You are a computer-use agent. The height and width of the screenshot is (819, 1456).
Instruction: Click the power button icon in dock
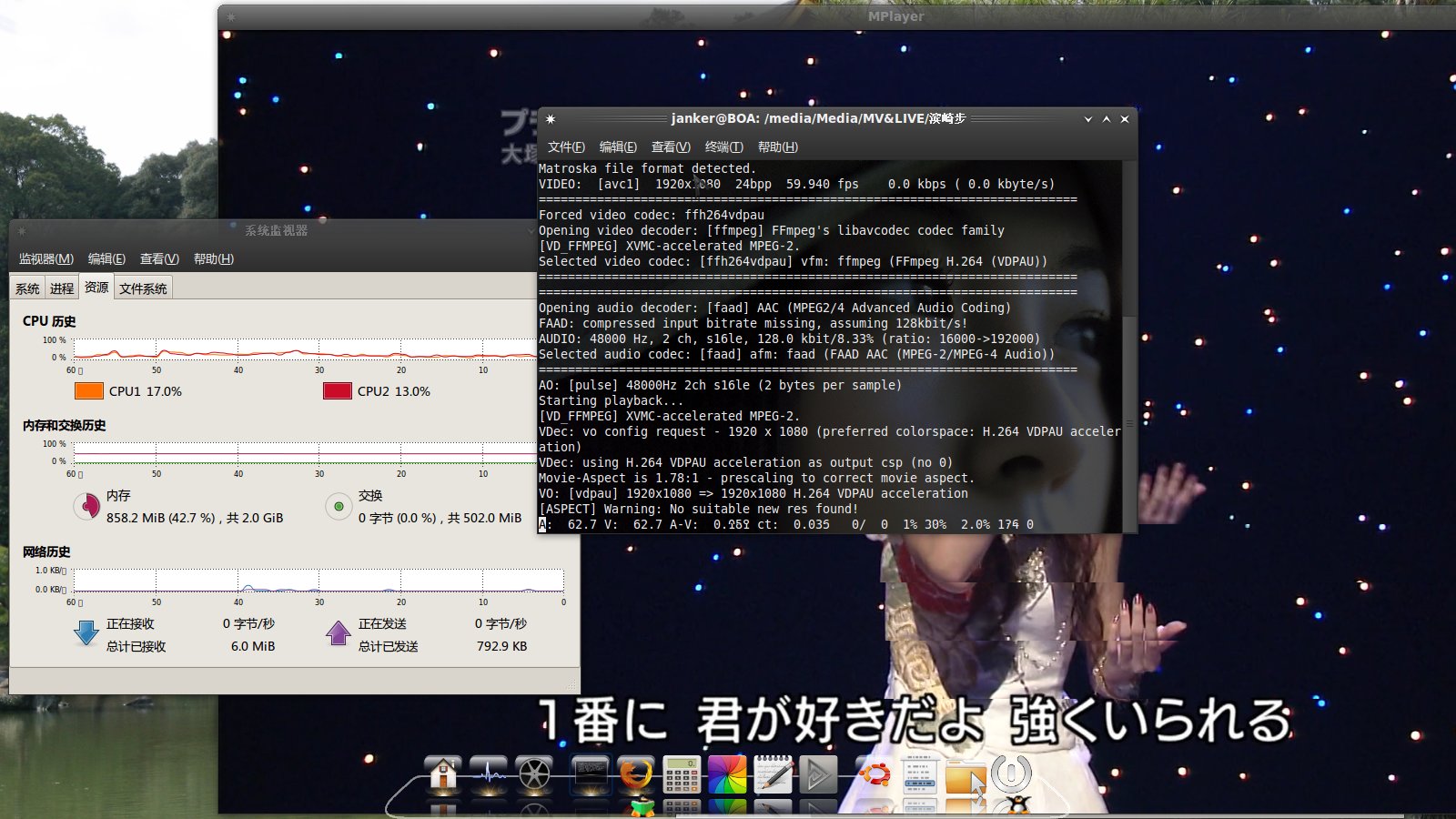[x=1012, y=773]
